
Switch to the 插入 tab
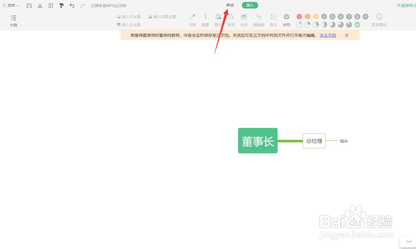(x=250, y=5)
